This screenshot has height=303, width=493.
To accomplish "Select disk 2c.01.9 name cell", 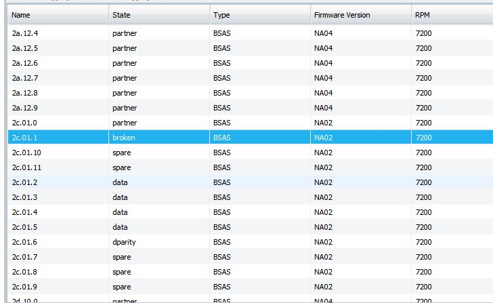I will (x=58, y=287).
